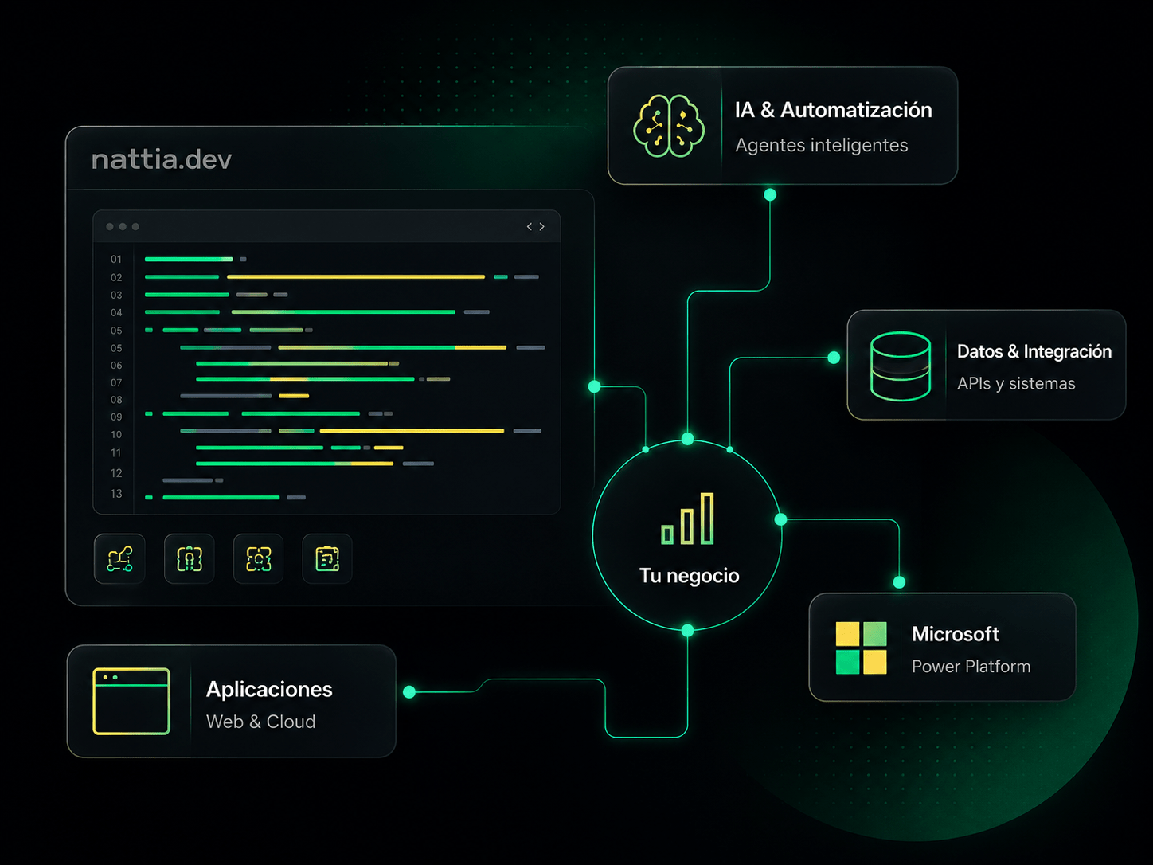Click the Power Platform subtitle
This screenshot has height=865, width=1153.
click(x=971, y=667)
